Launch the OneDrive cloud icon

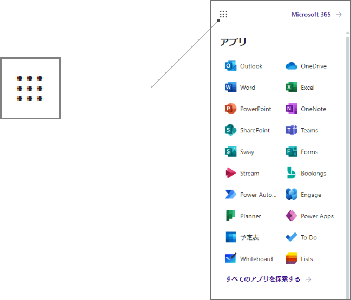pos(291,66)
